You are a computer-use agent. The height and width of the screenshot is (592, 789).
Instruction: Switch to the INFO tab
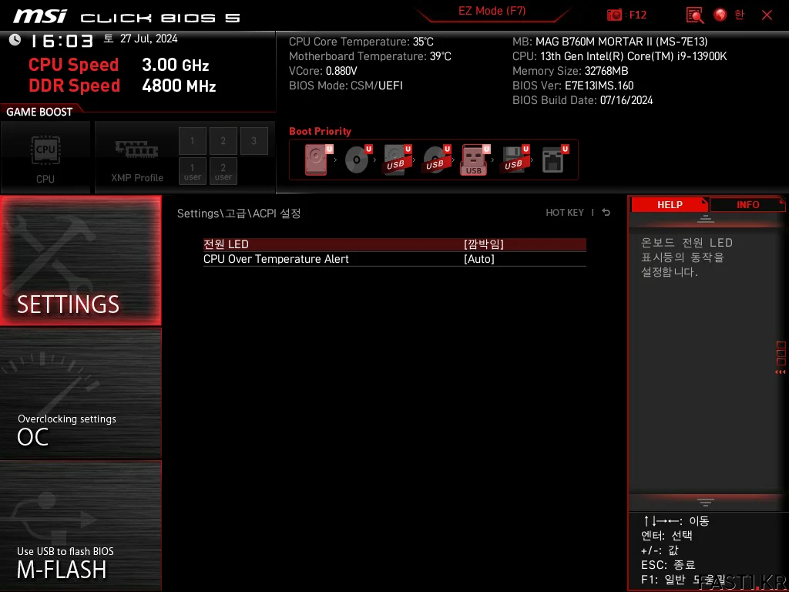[x=747, y=205]
